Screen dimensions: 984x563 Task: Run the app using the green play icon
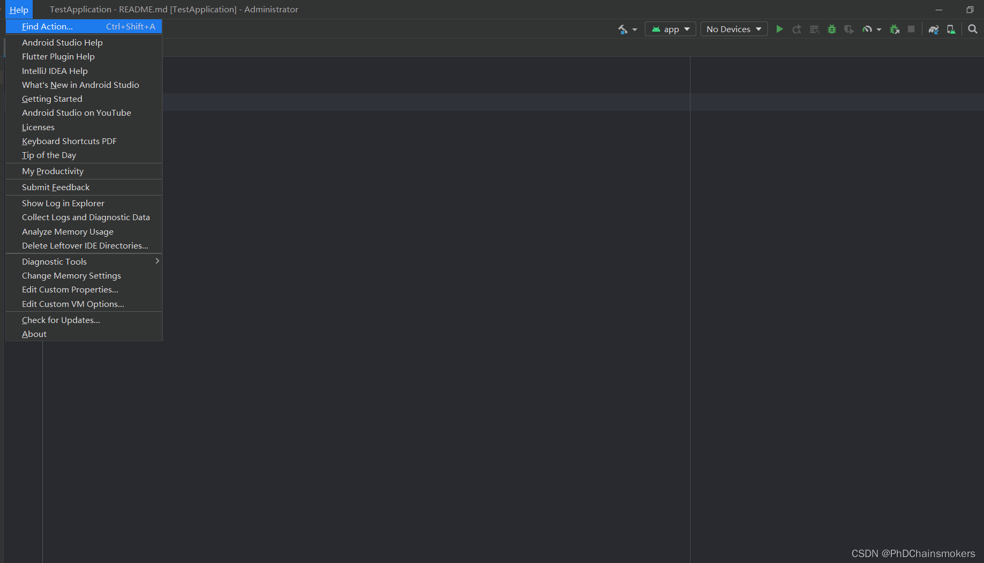780,29
